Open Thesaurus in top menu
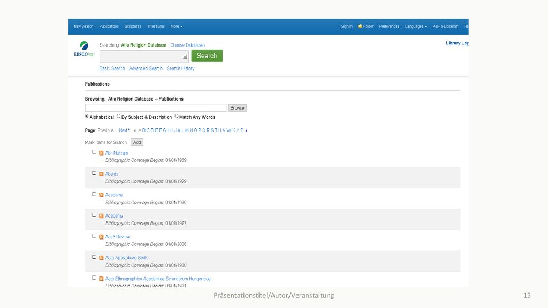This screenshot has height=308, width=548. [156, 26]
